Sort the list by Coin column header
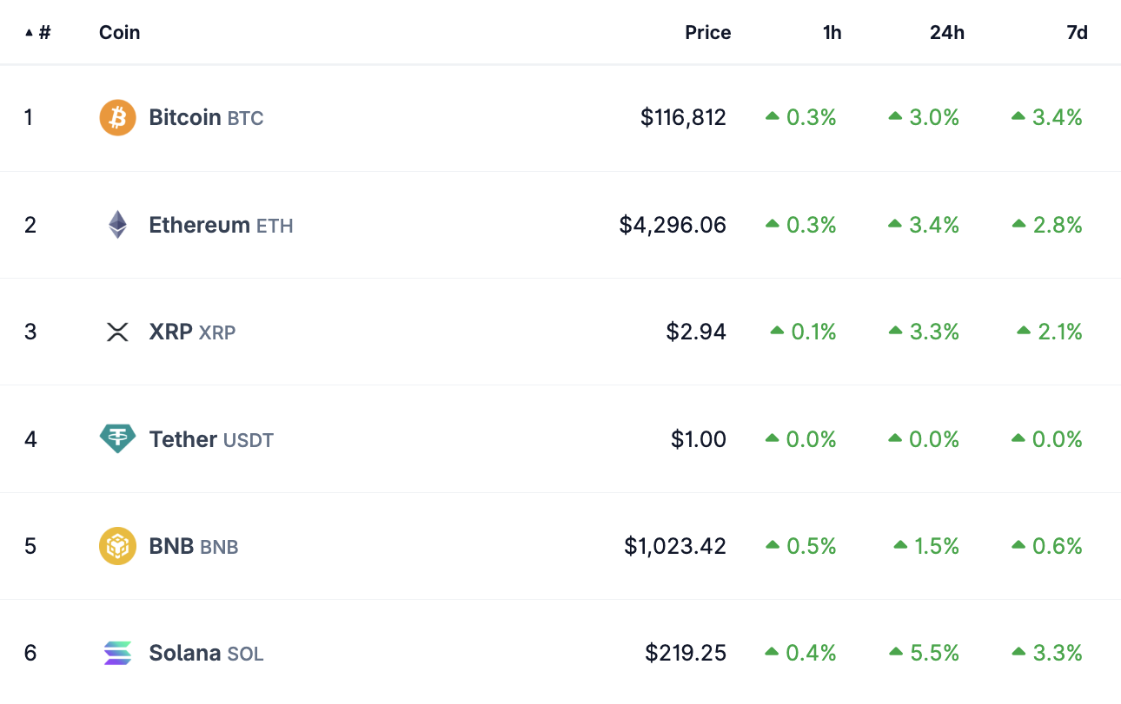 tap(119, 33)
